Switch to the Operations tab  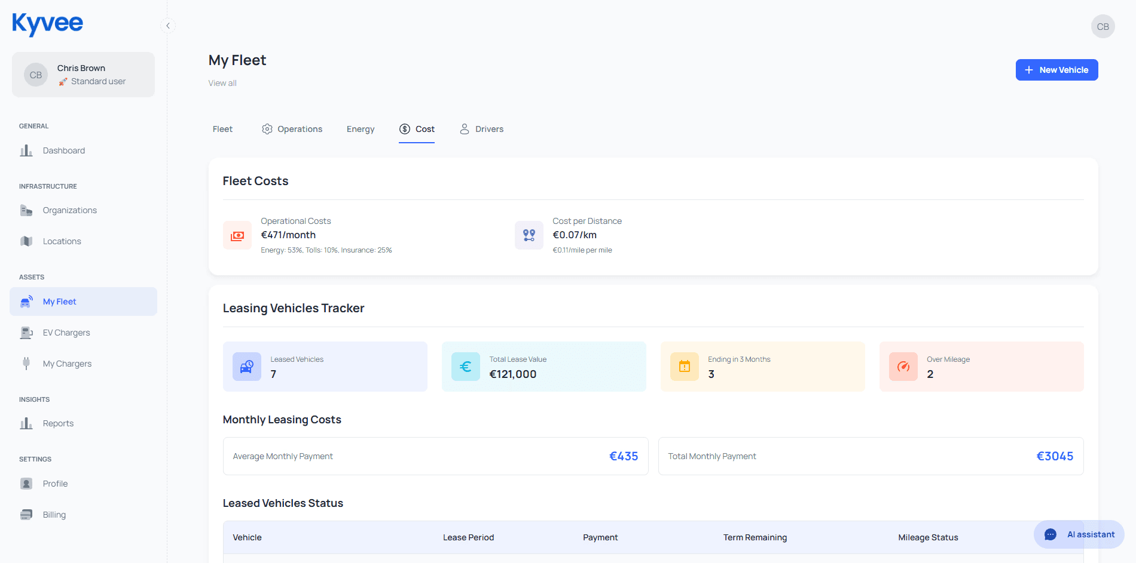click(x=292, y=129)
